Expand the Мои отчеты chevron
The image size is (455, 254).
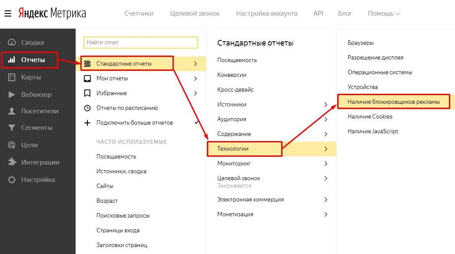pos(196,78)
